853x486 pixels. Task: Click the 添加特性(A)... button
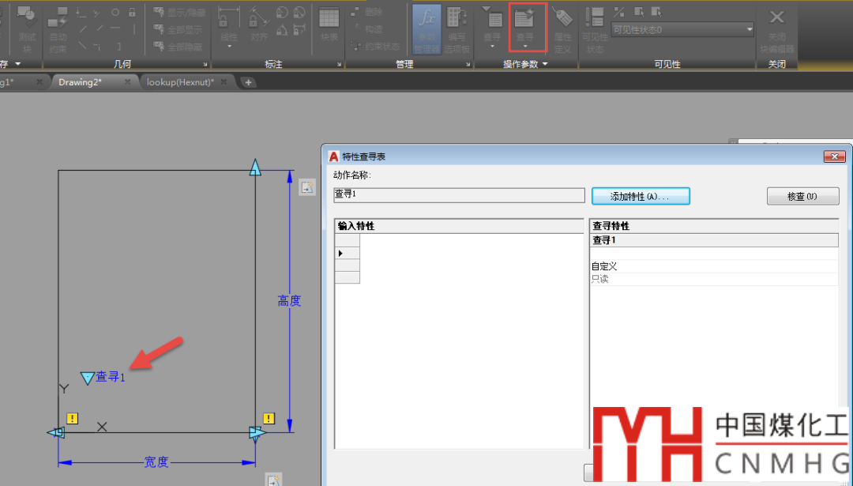tap(640, 196)
